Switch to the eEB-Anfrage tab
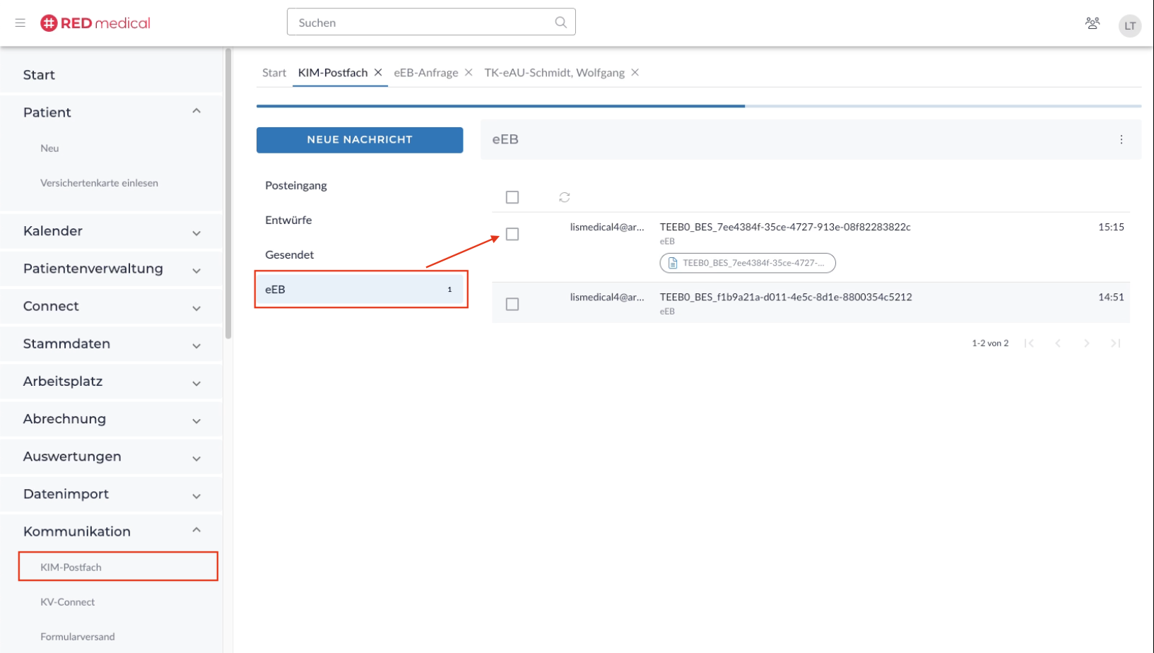1154x653 pixels. [x=425, y=73]
